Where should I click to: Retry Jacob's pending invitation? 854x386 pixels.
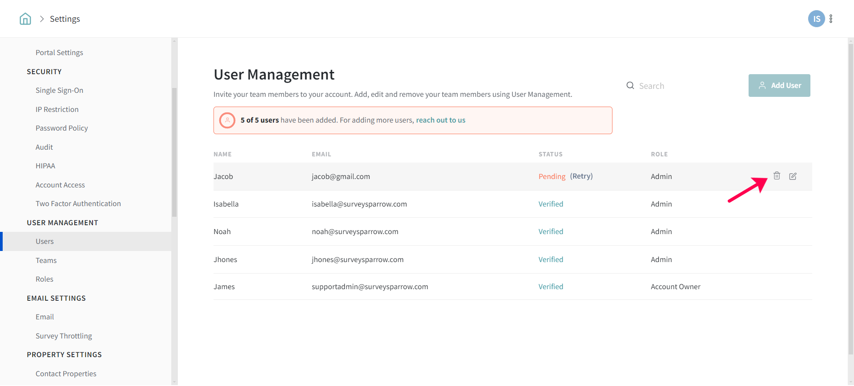pos(581,176)
